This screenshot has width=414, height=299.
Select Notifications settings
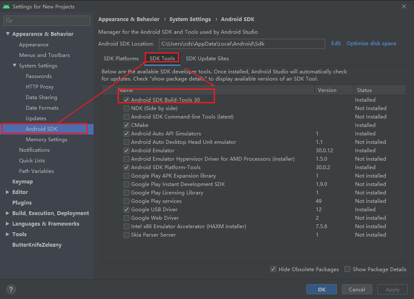34,150
